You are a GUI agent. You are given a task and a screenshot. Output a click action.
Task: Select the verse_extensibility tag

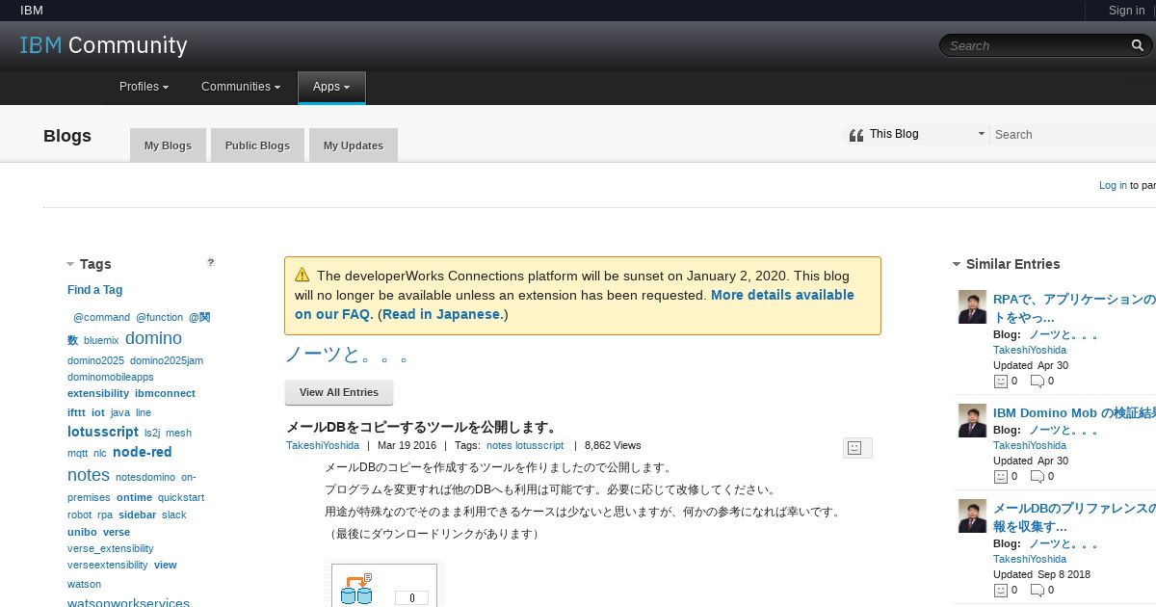[110, 548]
